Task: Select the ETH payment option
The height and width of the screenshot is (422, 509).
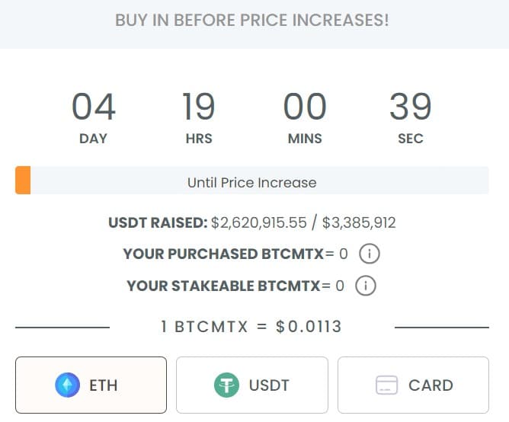Action: click(x=91, y=385)
